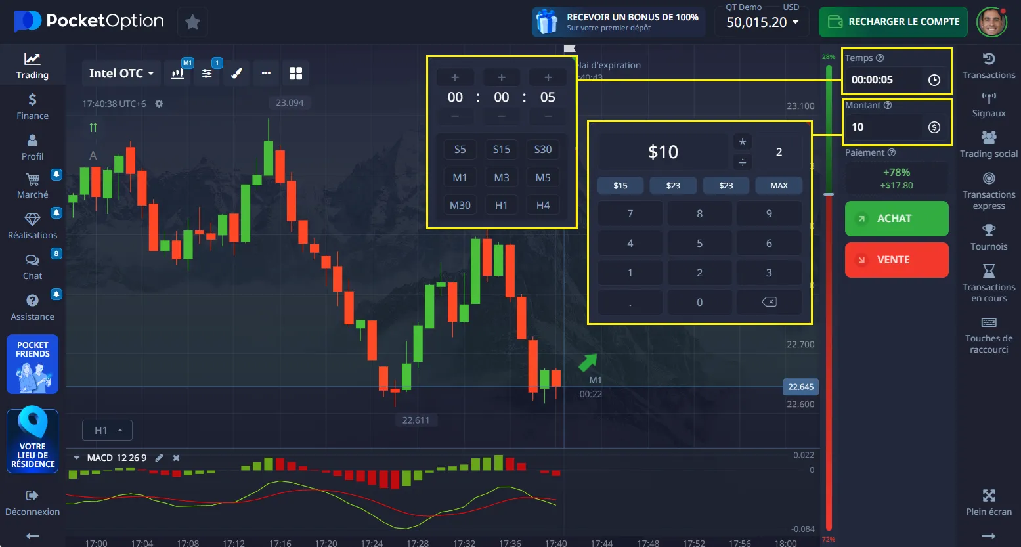Collapse right sidebar with arrow
The height and width of the screenshot is (547, 1021).
(x=989, y=536)
